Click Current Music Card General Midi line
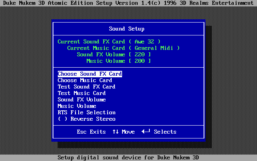Viewport: 257px width, 161px height. click(123, 48)
